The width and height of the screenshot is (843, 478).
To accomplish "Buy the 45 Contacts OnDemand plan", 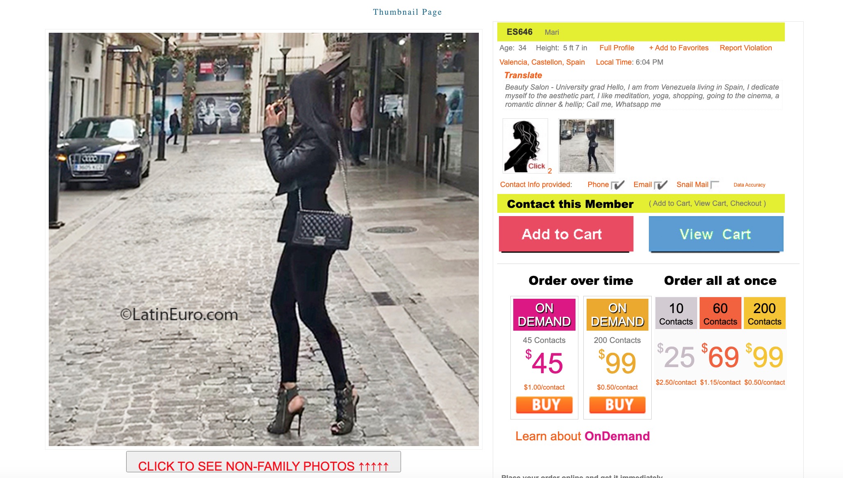I will pyautogui.click(x=544, y=405).
